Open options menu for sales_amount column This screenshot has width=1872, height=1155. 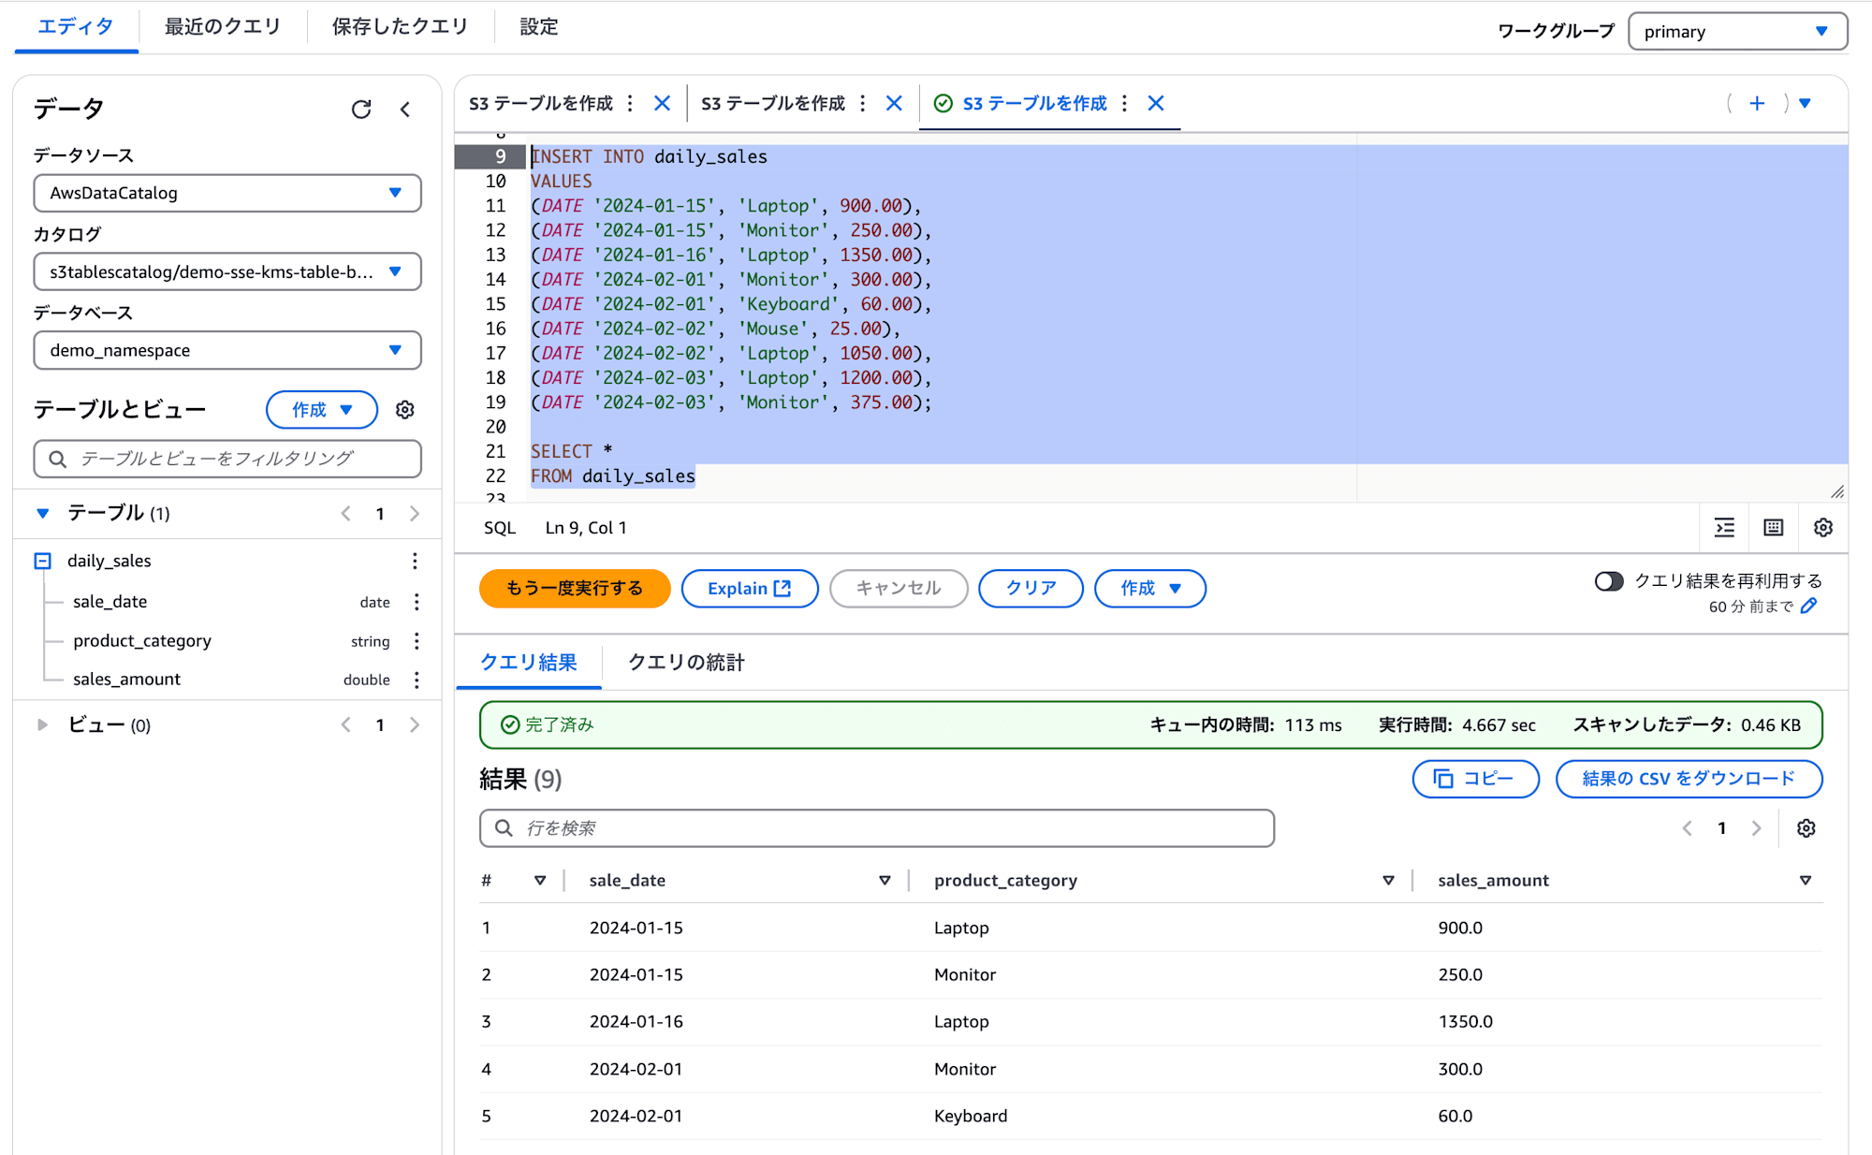(x=417, y=680)
